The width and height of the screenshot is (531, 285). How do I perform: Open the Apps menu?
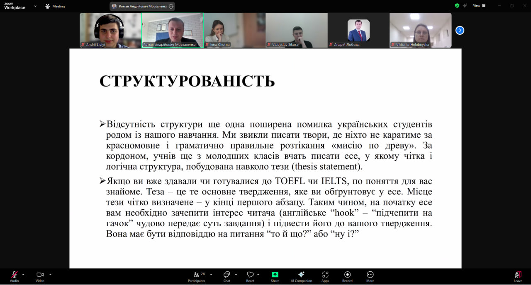coord(325,276)
